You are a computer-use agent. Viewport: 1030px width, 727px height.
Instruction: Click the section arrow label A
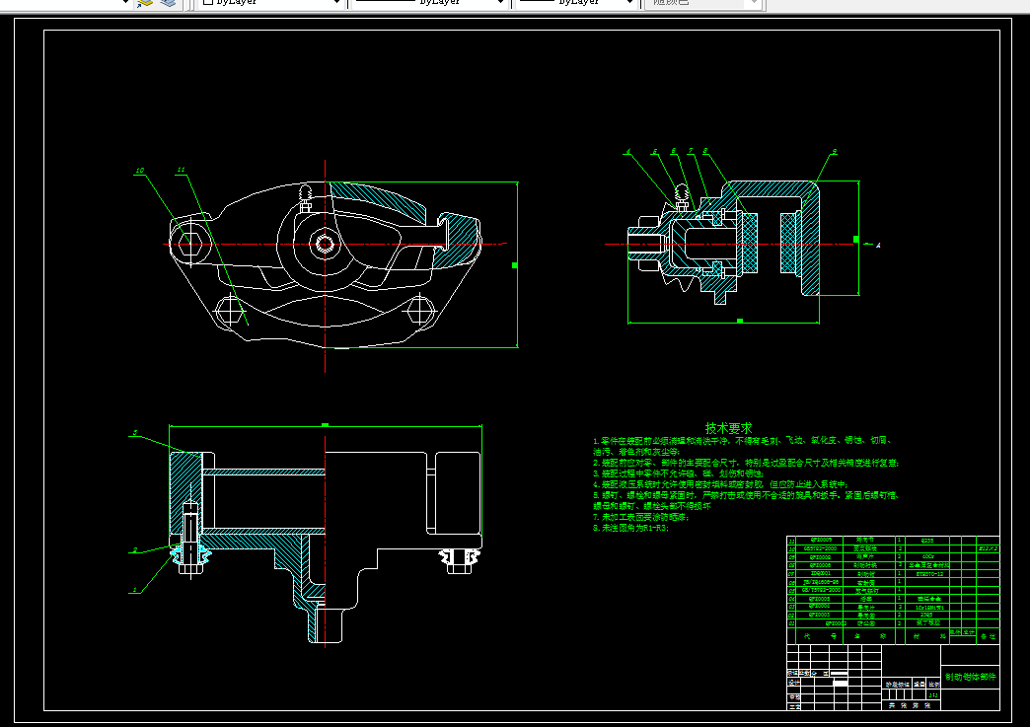878,245
